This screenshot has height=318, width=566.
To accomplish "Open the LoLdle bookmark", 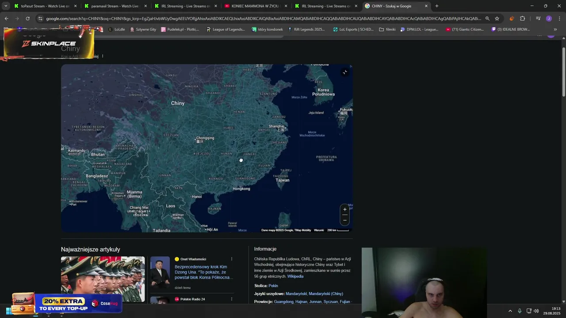I will (x=117, y=30).
